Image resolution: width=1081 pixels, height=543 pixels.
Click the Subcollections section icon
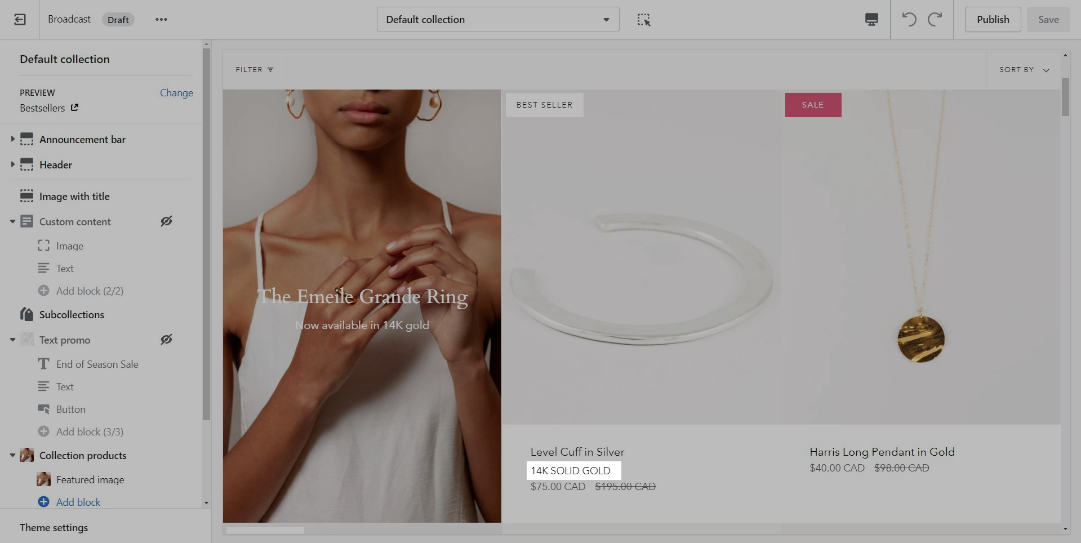click(x=26, y=314)
